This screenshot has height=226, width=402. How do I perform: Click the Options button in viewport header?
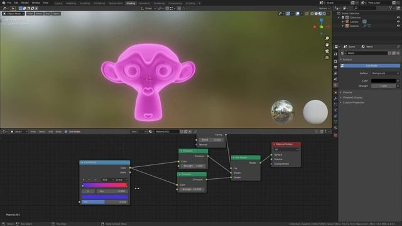pos(324,8)
